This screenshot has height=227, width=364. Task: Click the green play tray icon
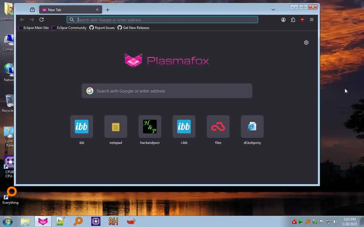(x=301, y=222)
